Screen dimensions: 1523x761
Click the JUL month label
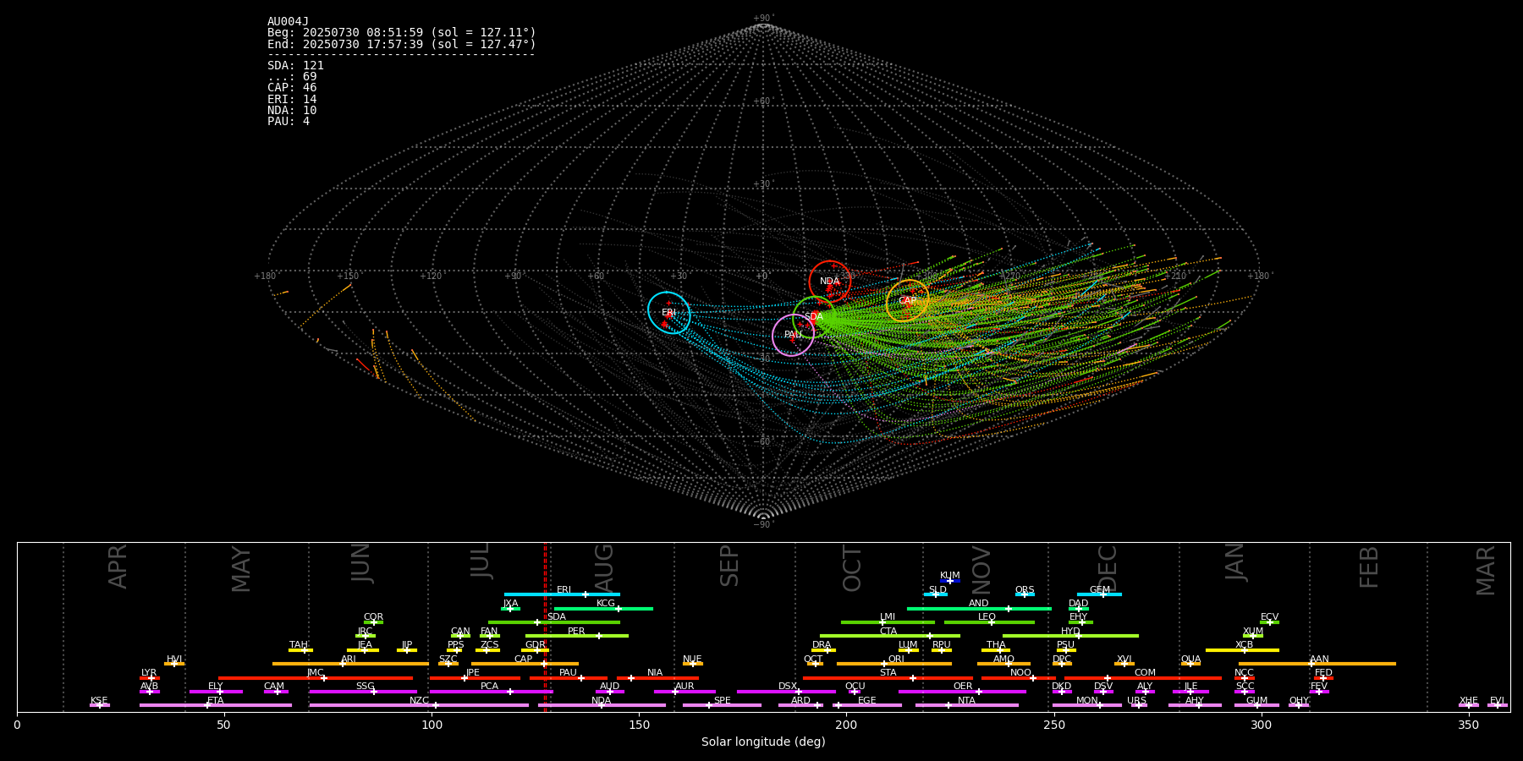point(481,561)
